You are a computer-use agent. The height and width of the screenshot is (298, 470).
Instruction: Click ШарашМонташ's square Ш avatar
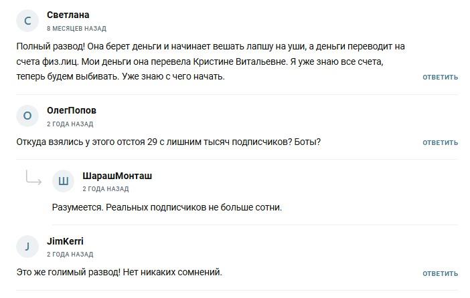pyautogui.click(x=64, y=181)
